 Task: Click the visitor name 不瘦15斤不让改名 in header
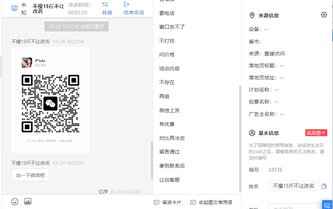tap(48, 9)
